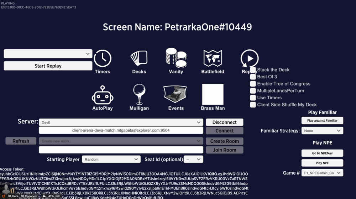This screenshot has width=356, height=199.
Task: Open the Timers clock icon
Action: tap(103, 58)
